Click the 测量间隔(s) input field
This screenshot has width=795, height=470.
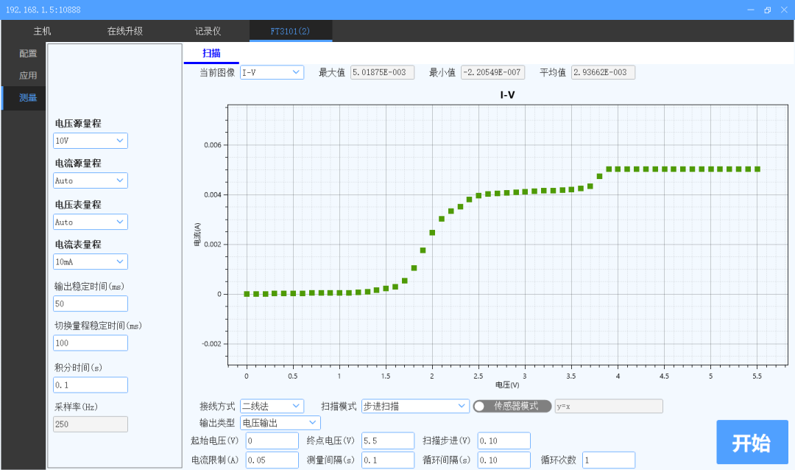(388, 460)
